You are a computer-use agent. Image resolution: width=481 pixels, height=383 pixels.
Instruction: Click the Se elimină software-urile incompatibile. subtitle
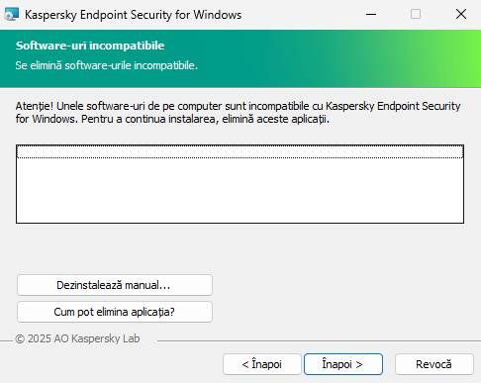point(107,65)
